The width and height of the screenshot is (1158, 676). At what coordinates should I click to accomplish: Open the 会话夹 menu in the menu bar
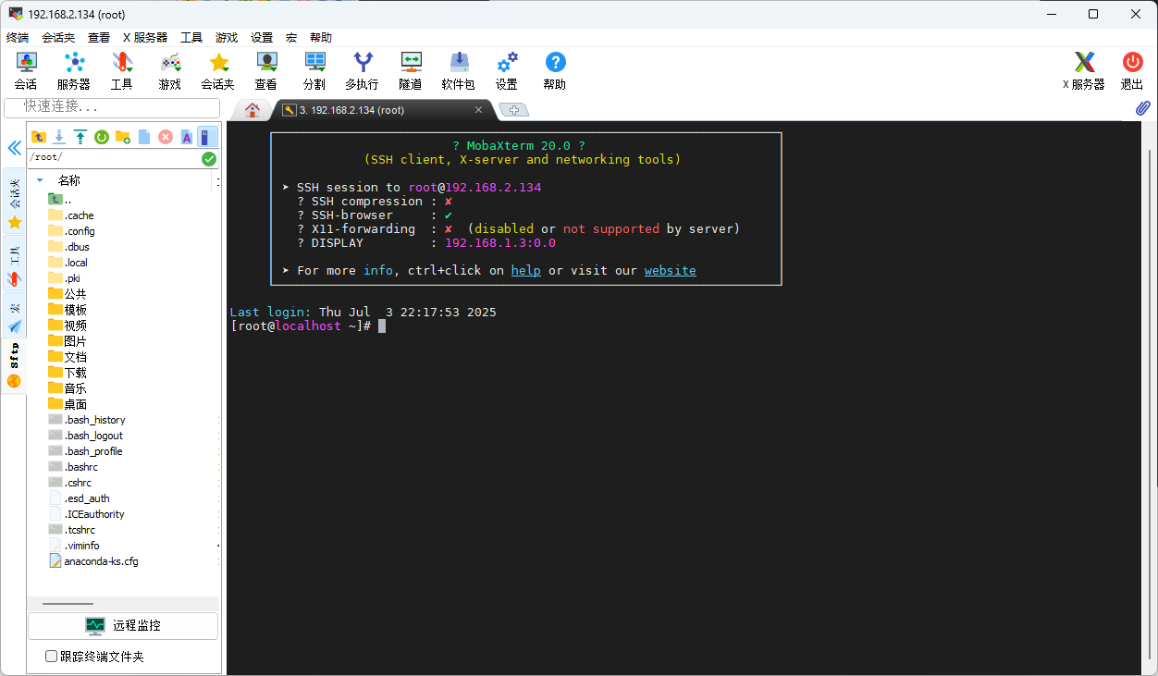58,38
